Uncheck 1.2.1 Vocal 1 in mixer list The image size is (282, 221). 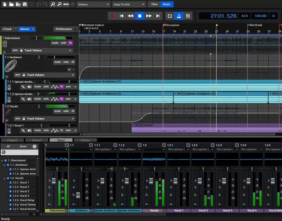click(x=10, y=183)
